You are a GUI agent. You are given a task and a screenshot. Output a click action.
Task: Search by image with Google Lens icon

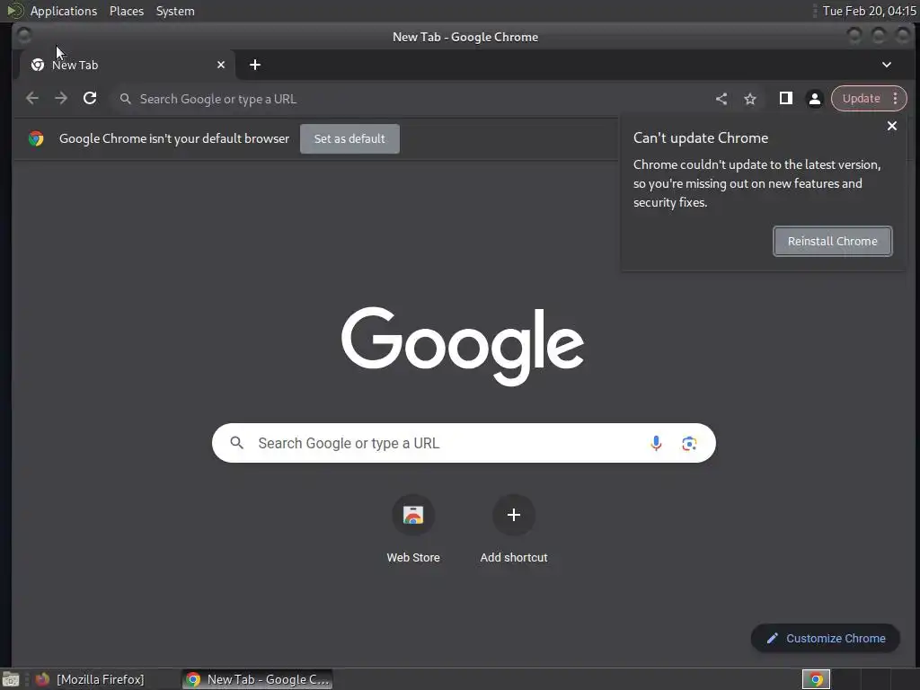click(x=689, y=443)
